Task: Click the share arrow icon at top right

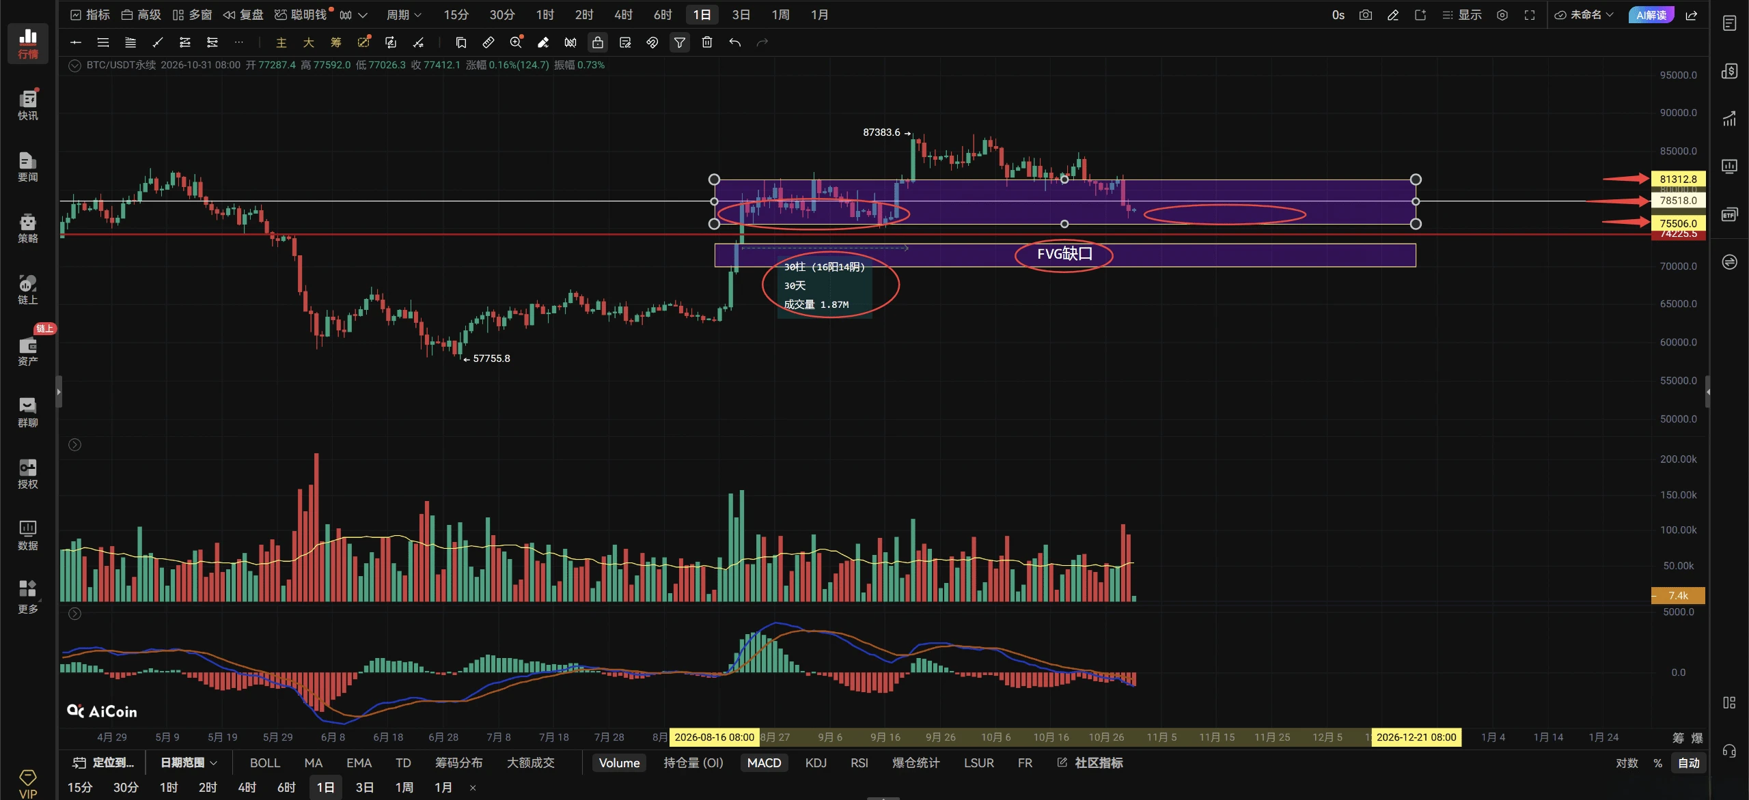Action: [x=1692, y=14]
